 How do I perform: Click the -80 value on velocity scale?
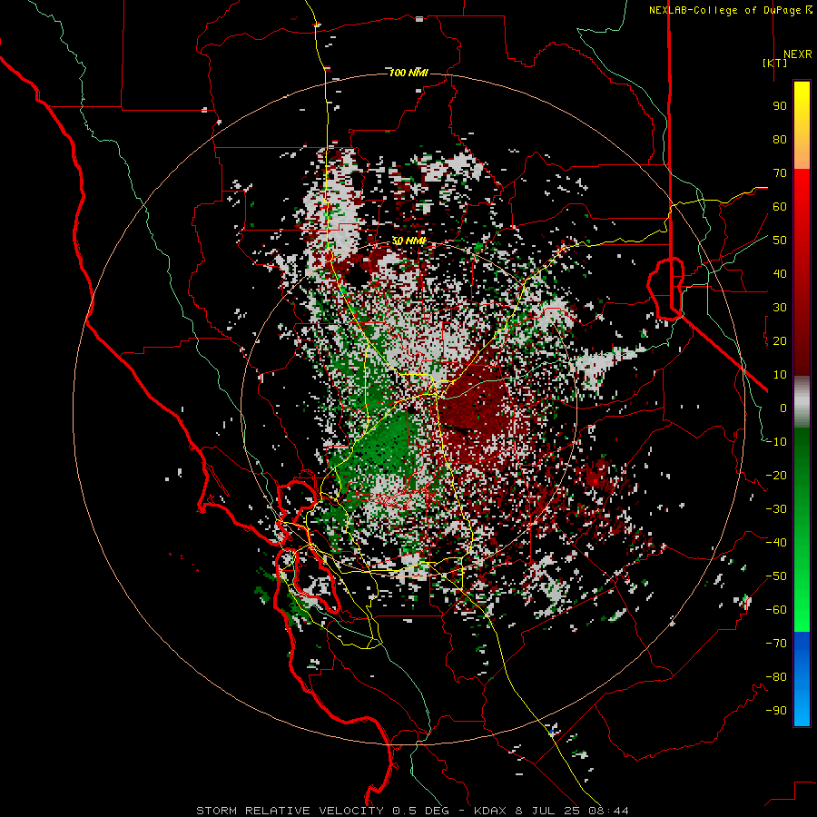coord(776,677)
